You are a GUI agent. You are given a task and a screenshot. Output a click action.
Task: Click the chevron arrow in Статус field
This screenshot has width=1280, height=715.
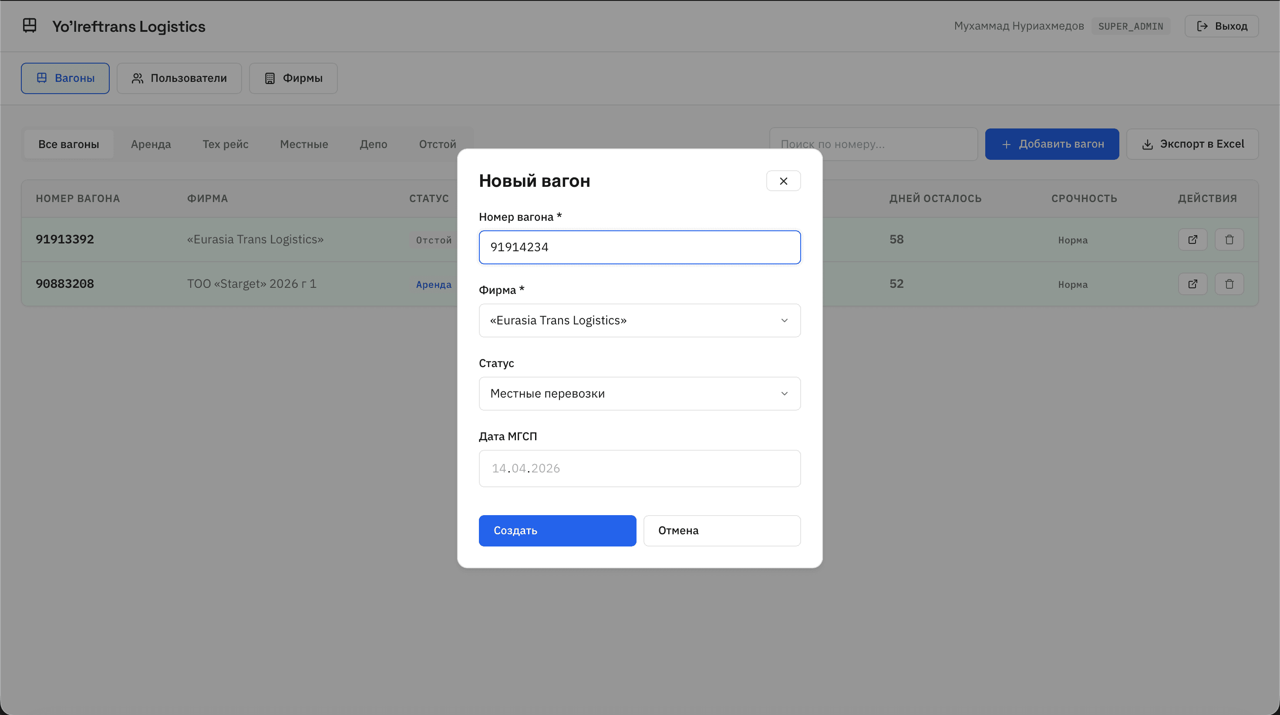(784, 394)
